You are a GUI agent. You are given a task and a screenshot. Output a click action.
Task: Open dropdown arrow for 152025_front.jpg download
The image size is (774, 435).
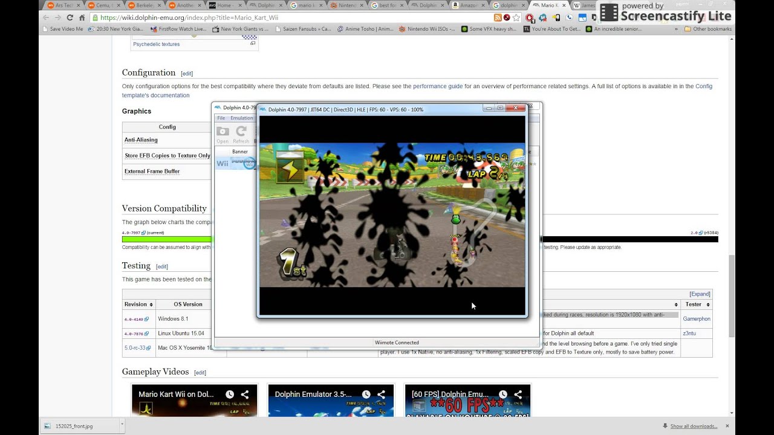point(122,425)
